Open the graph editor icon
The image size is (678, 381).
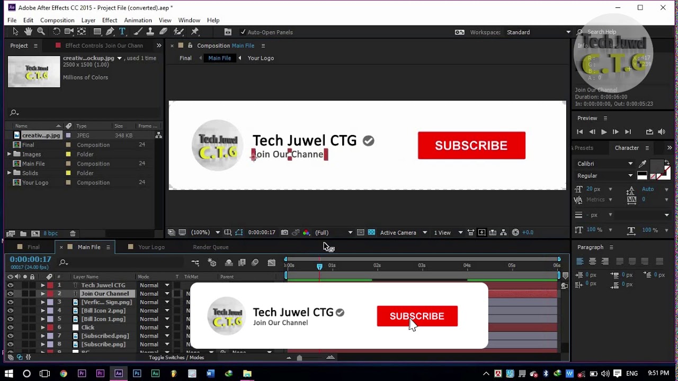(x=272, y=262)
